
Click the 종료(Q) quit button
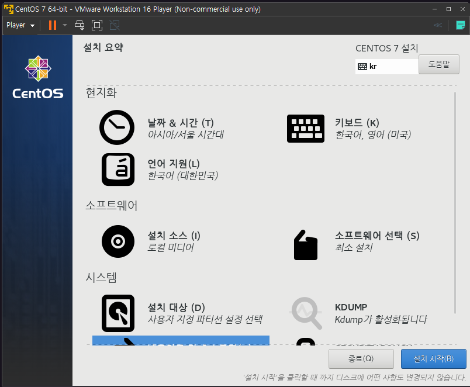point(361,359)
